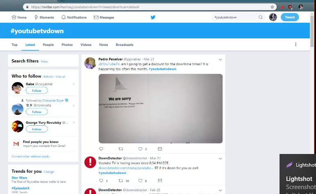Expand options on Pedro Penalver's tweet

[x=220, y=60]
